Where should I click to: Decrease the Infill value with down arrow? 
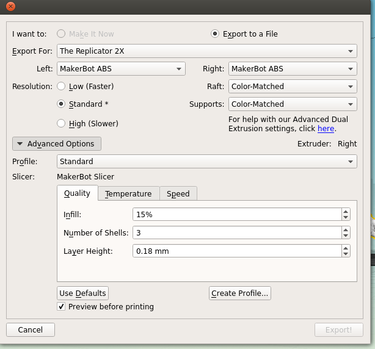click(346, 217)
